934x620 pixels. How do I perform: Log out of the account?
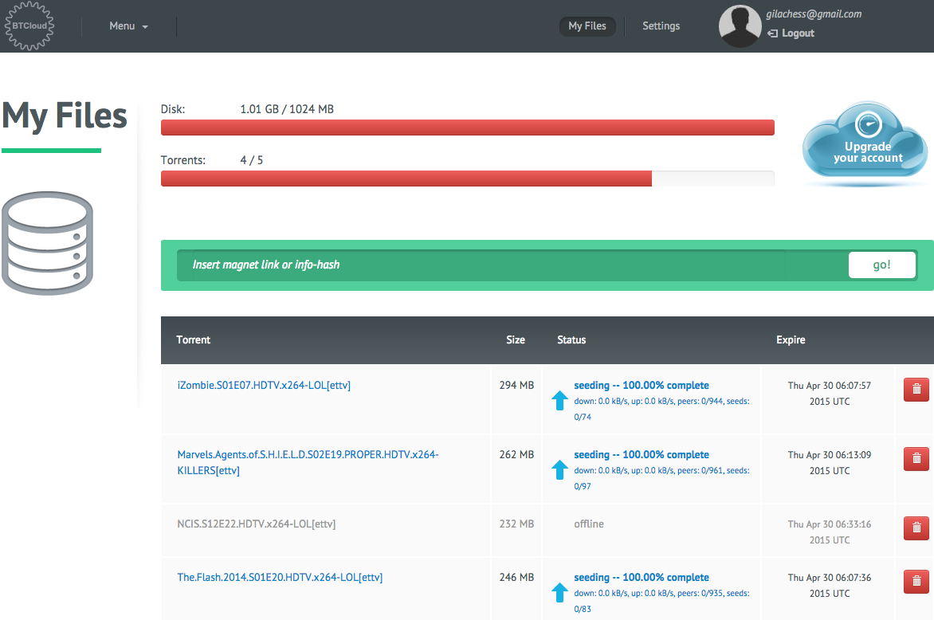791,33
